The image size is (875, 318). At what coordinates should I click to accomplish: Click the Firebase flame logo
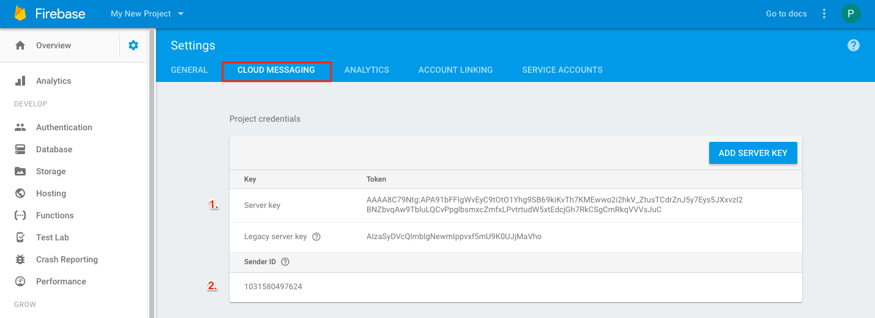tap(20, 13)
